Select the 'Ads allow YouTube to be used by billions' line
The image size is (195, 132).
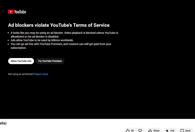[42, 40]
